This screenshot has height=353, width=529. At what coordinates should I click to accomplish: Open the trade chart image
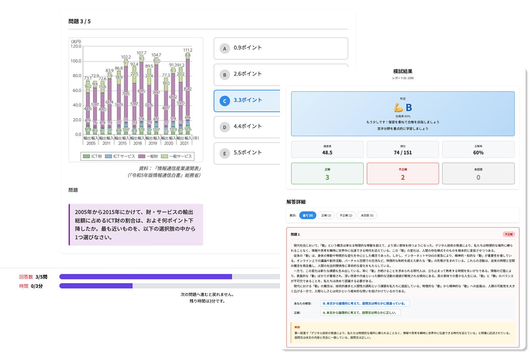pos(136,100)
